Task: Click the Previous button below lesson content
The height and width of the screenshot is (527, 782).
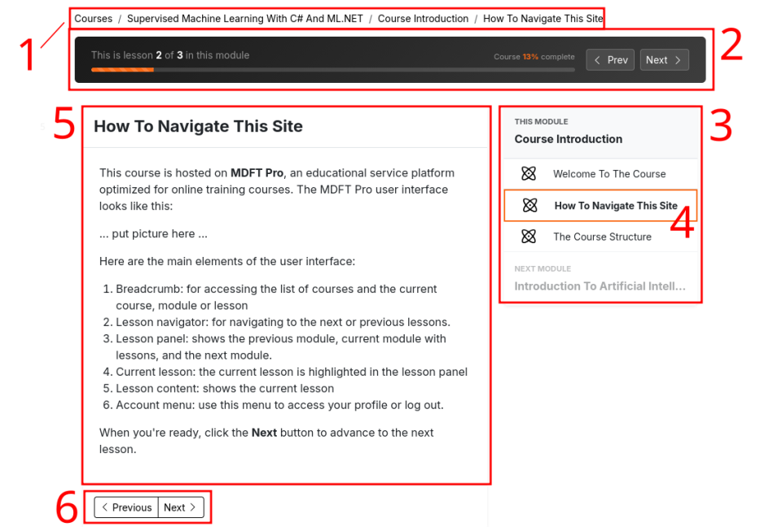Action: [x=127, y=507]
